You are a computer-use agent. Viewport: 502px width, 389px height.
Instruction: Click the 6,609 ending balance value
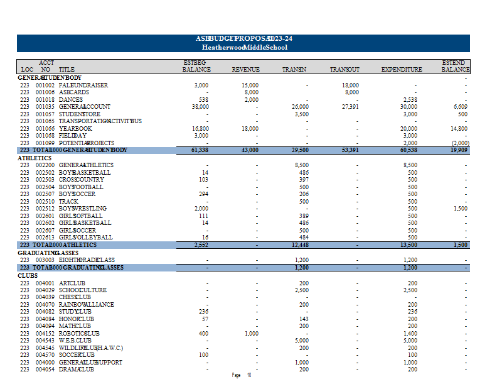click(461, 107)
